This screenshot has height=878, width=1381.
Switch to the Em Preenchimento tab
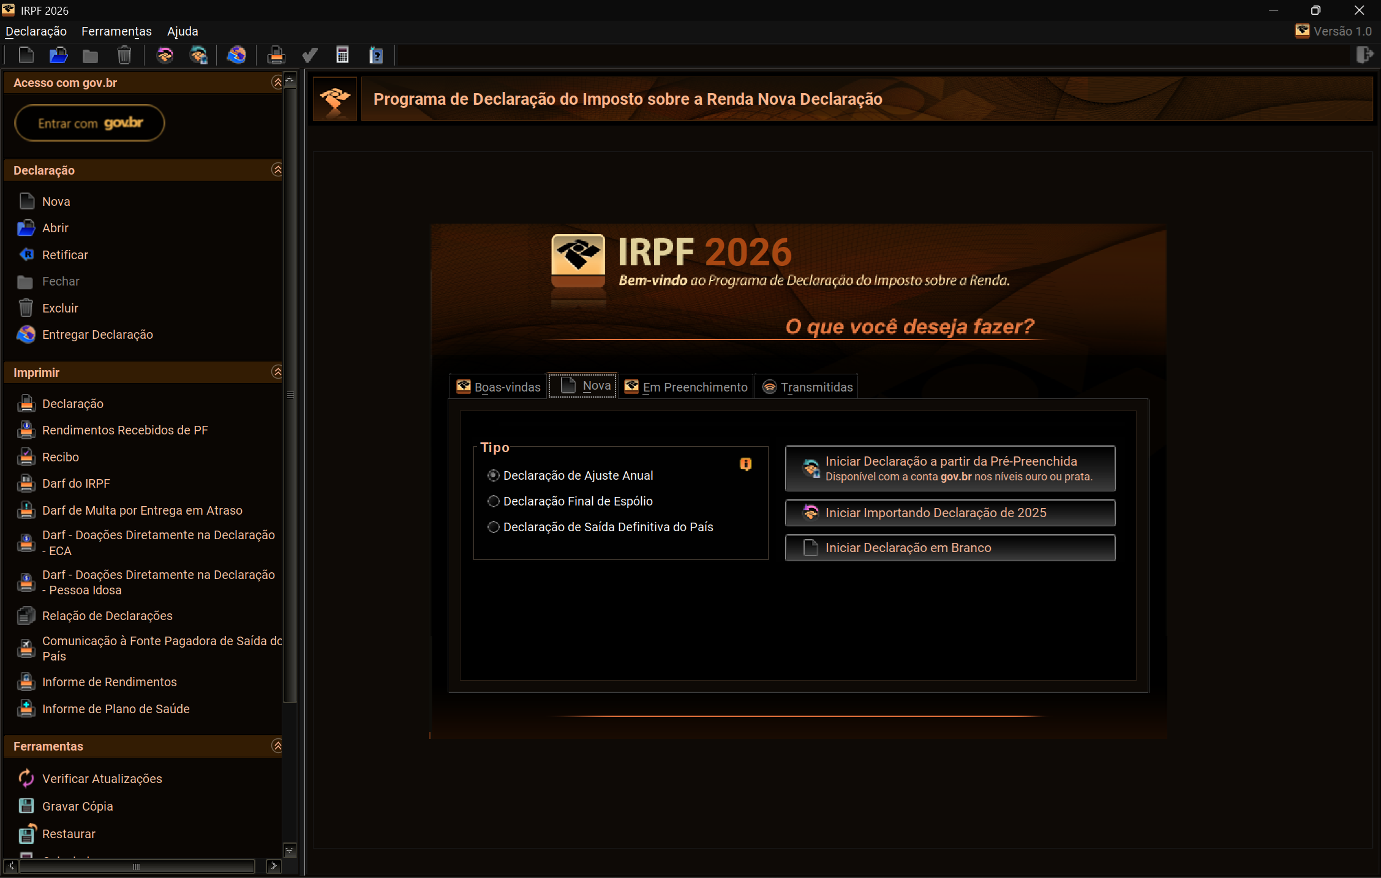tap(686, 387)
